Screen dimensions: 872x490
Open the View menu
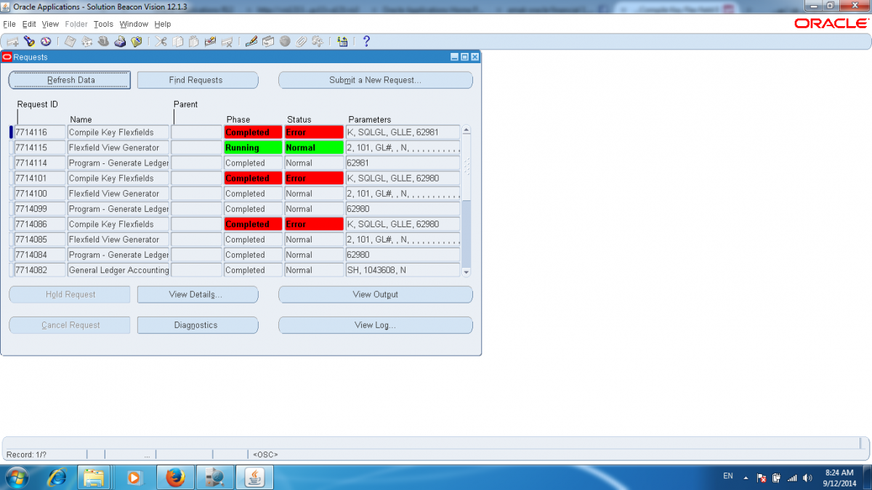point(50,24)
